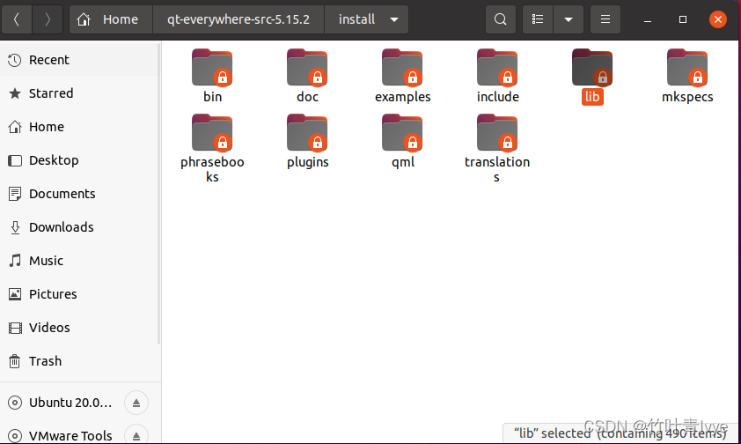Open the bin folder icon
The image size is (741, 444).
click(212, 68)
